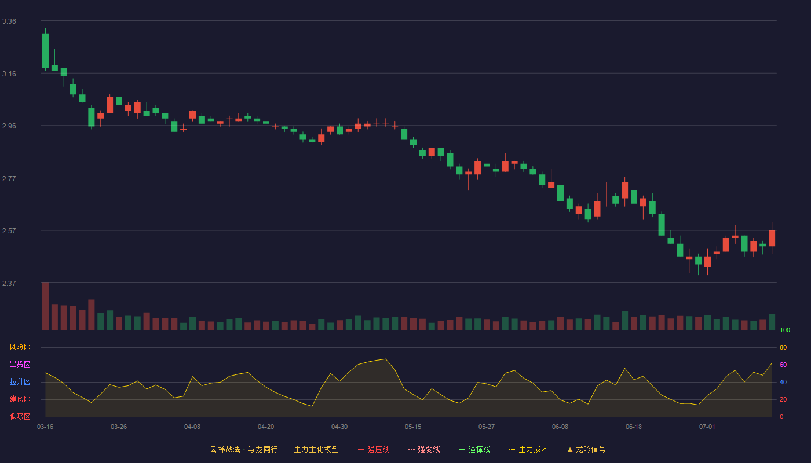811x463 pixels.
Task: Hide the 强撑线 legend series
Action: coord(474,449)
